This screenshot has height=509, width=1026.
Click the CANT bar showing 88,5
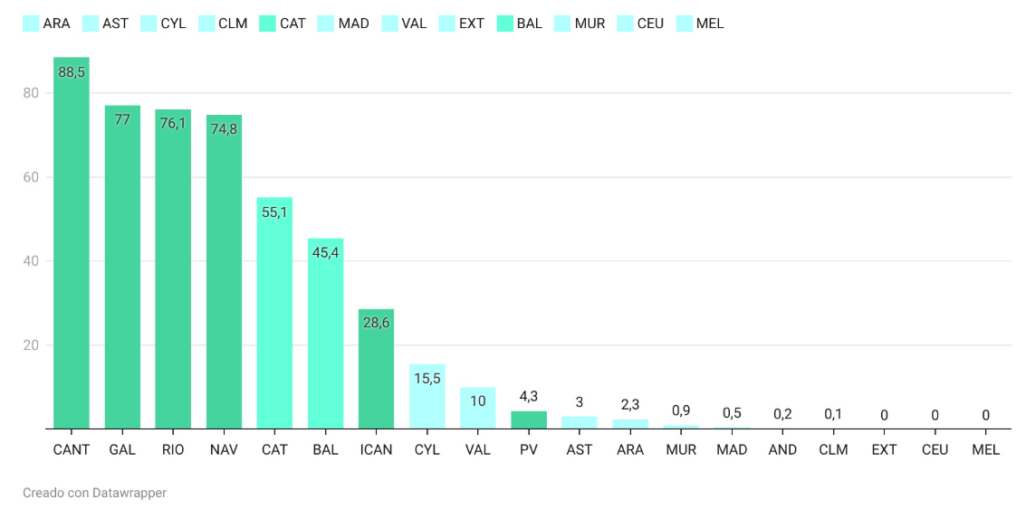point(72,244)
